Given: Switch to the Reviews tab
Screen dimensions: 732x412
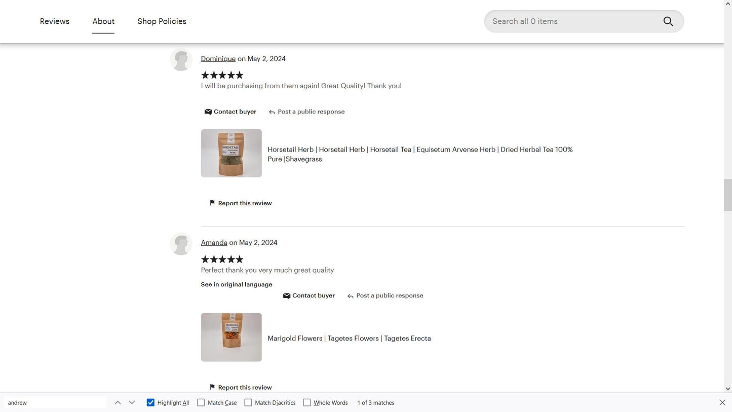Looking at the screenshot, I should [55, 21].
